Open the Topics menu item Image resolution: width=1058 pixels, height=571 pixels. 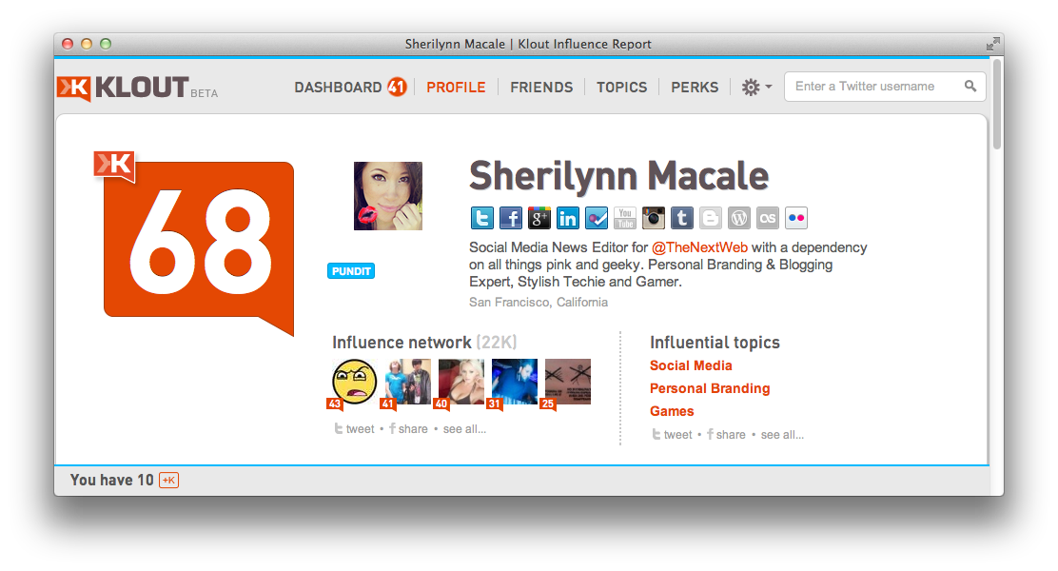(621, 87)
